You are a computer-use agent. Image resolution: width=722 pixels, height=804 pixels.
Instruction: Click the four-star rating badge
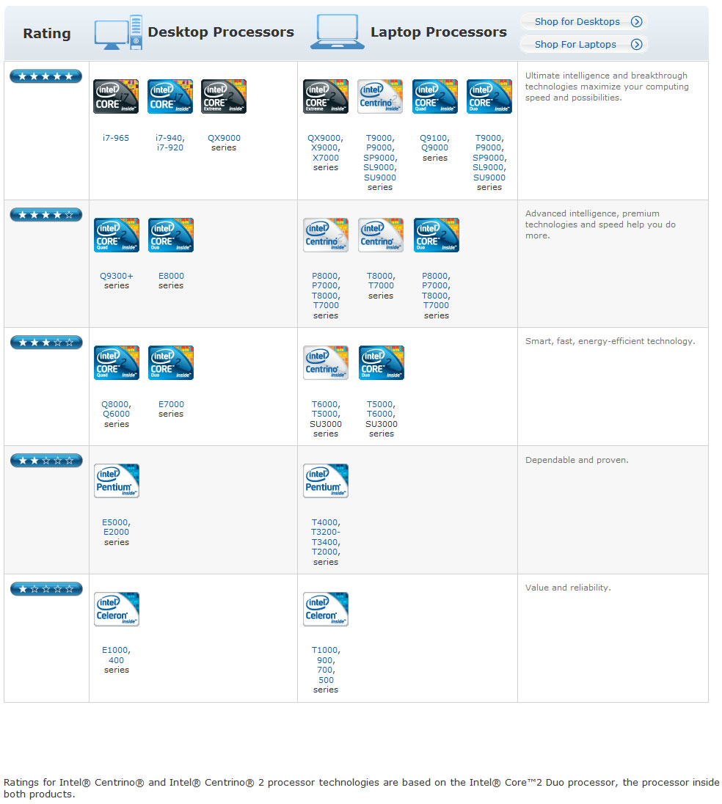(46, 215)
